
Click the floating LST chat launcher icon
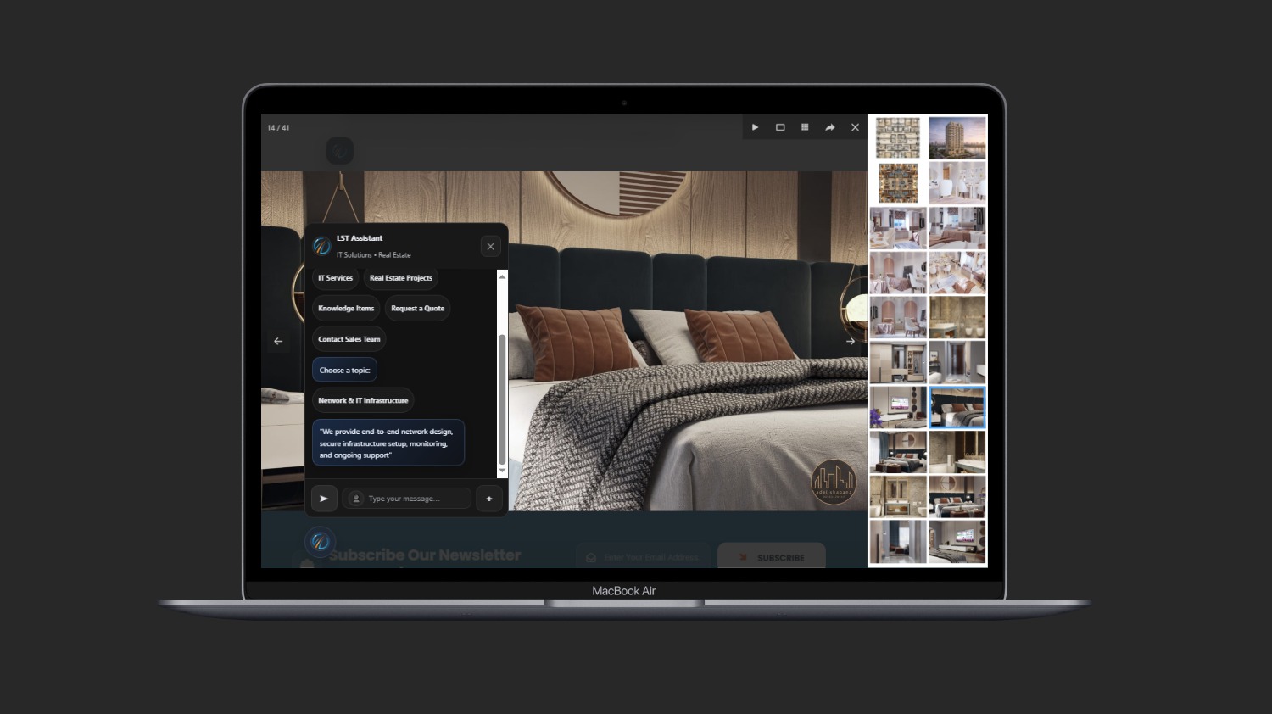[x=320, y=541]
